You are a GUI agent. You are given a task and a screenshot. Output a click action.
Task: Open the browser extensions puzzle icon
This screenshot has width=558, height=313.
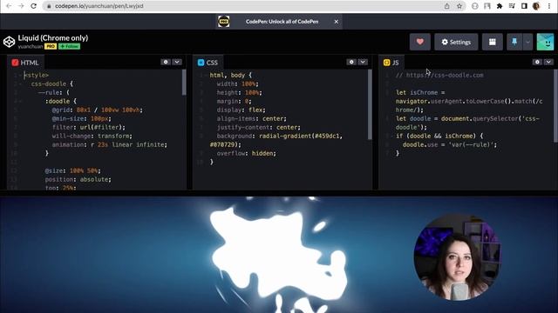pyautogui.click(x=500, y=6)
